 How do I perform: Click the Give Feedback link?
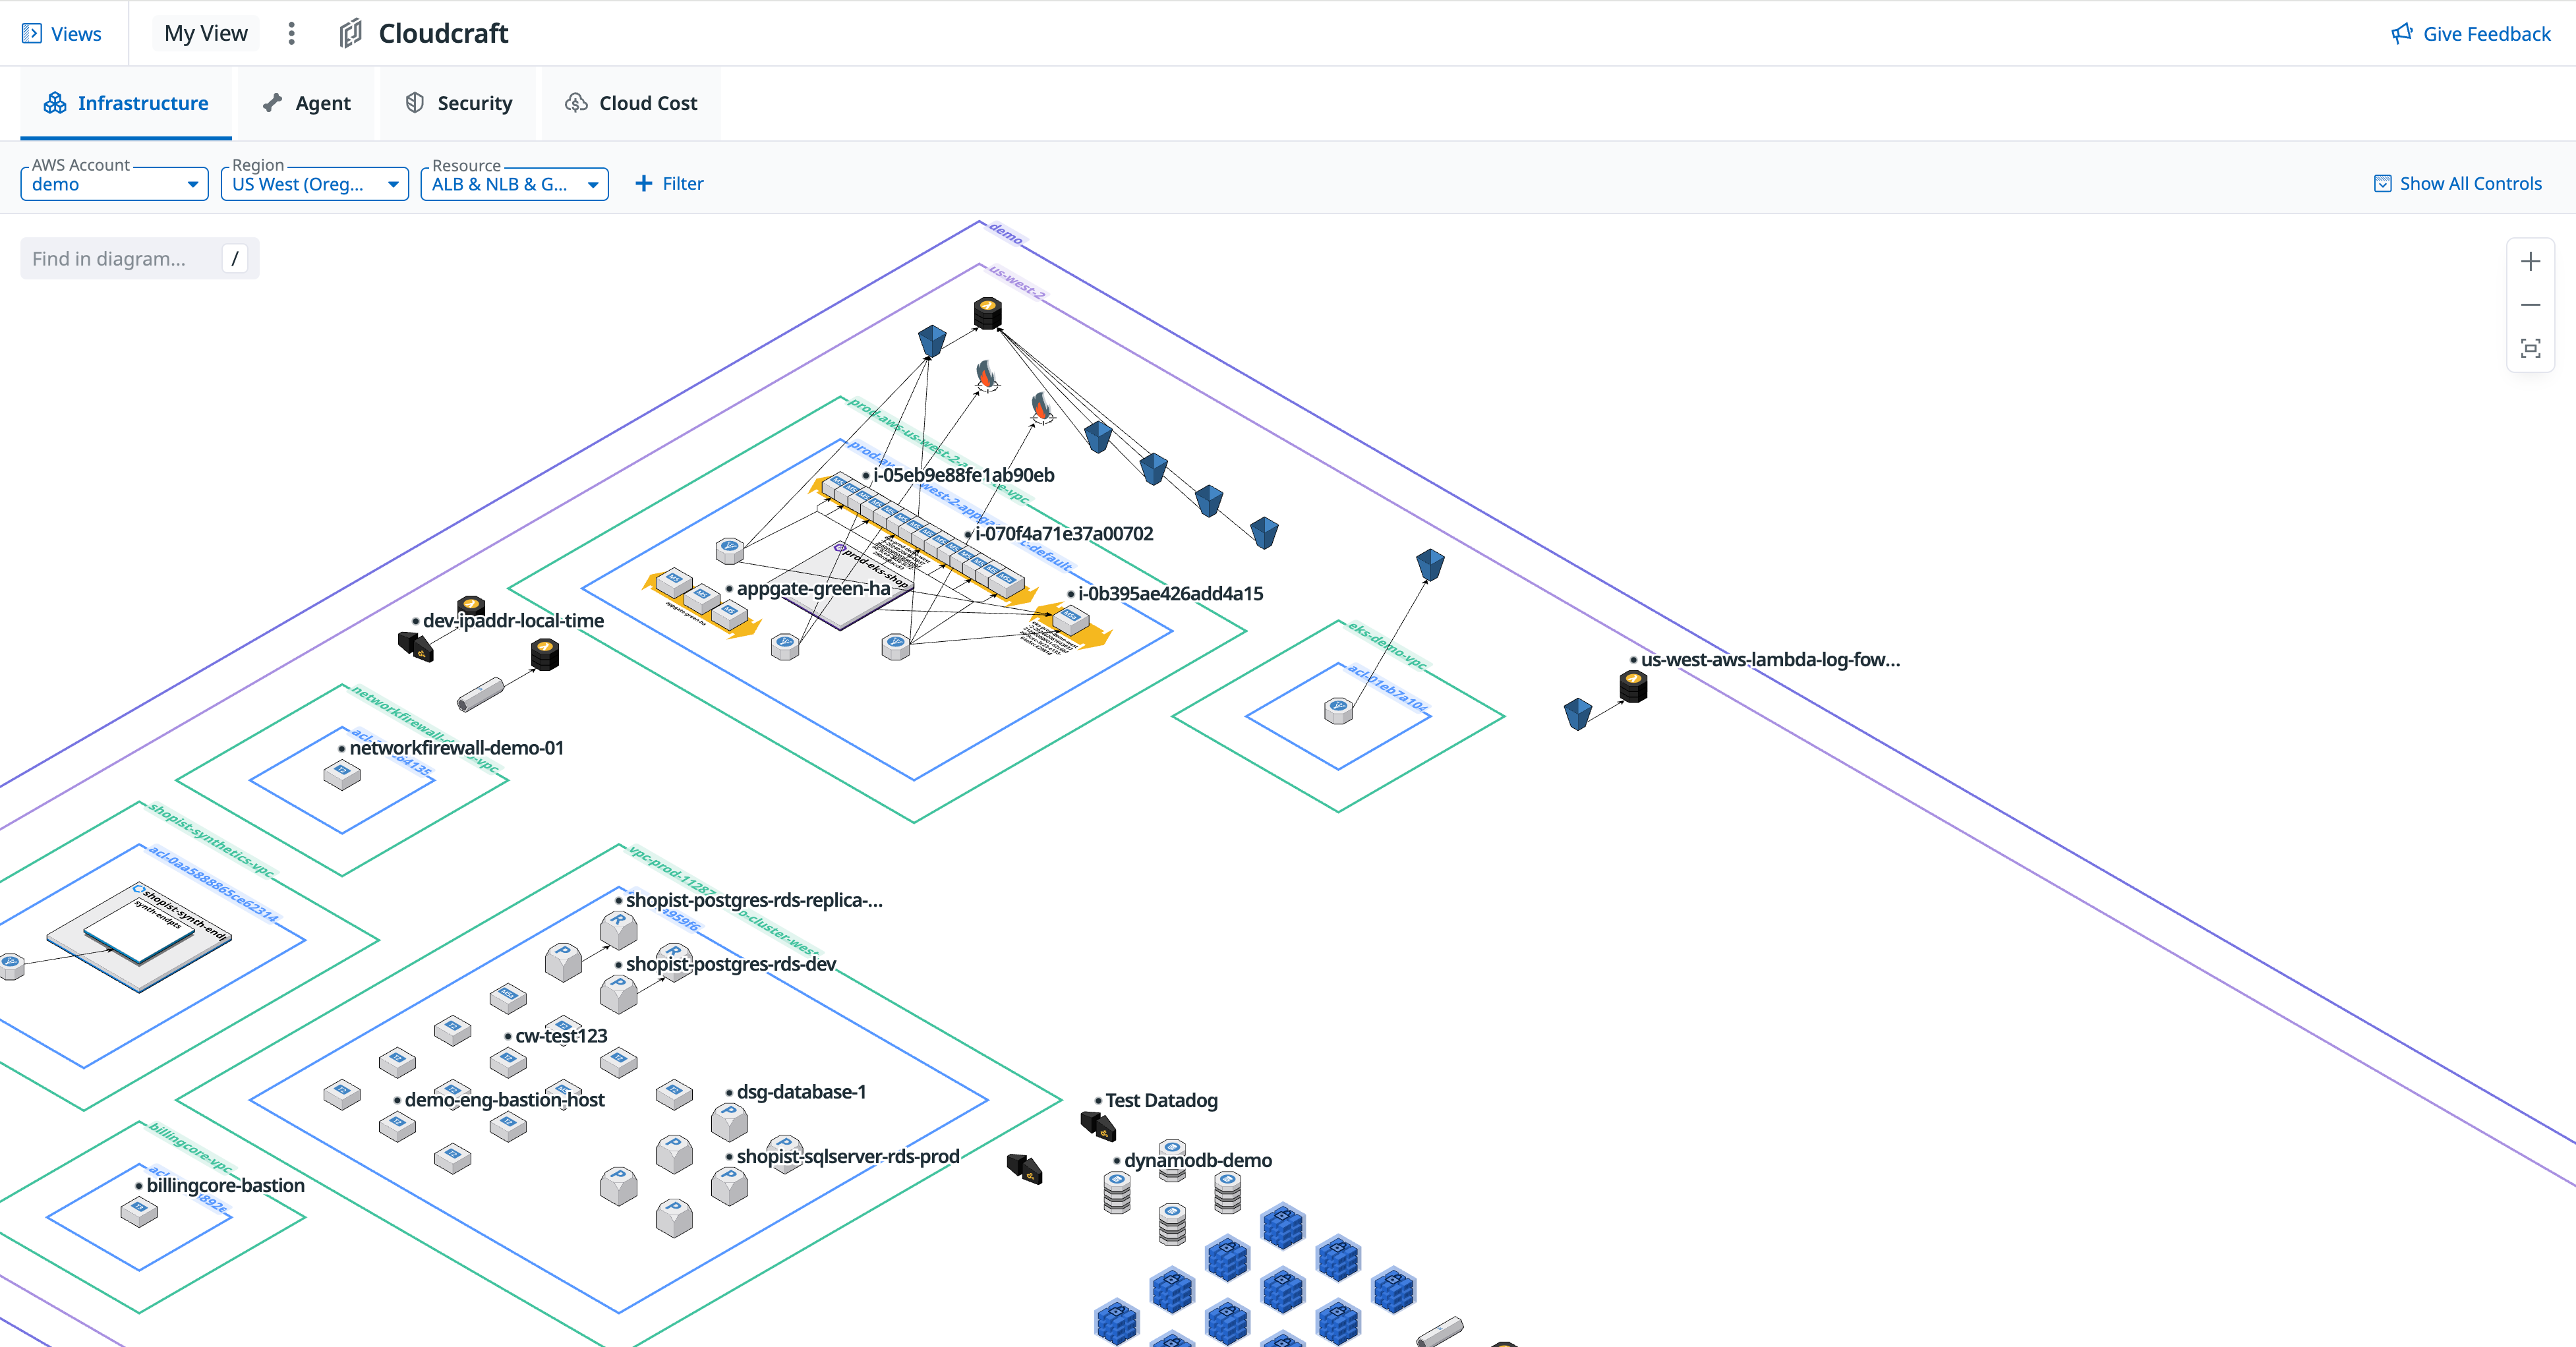(x=2470, y=34)
